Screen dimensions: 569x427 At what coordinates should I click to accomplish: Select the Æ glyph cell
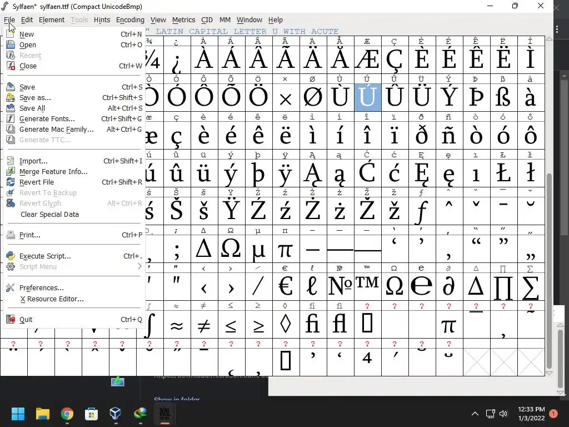(x=368, y=59)
